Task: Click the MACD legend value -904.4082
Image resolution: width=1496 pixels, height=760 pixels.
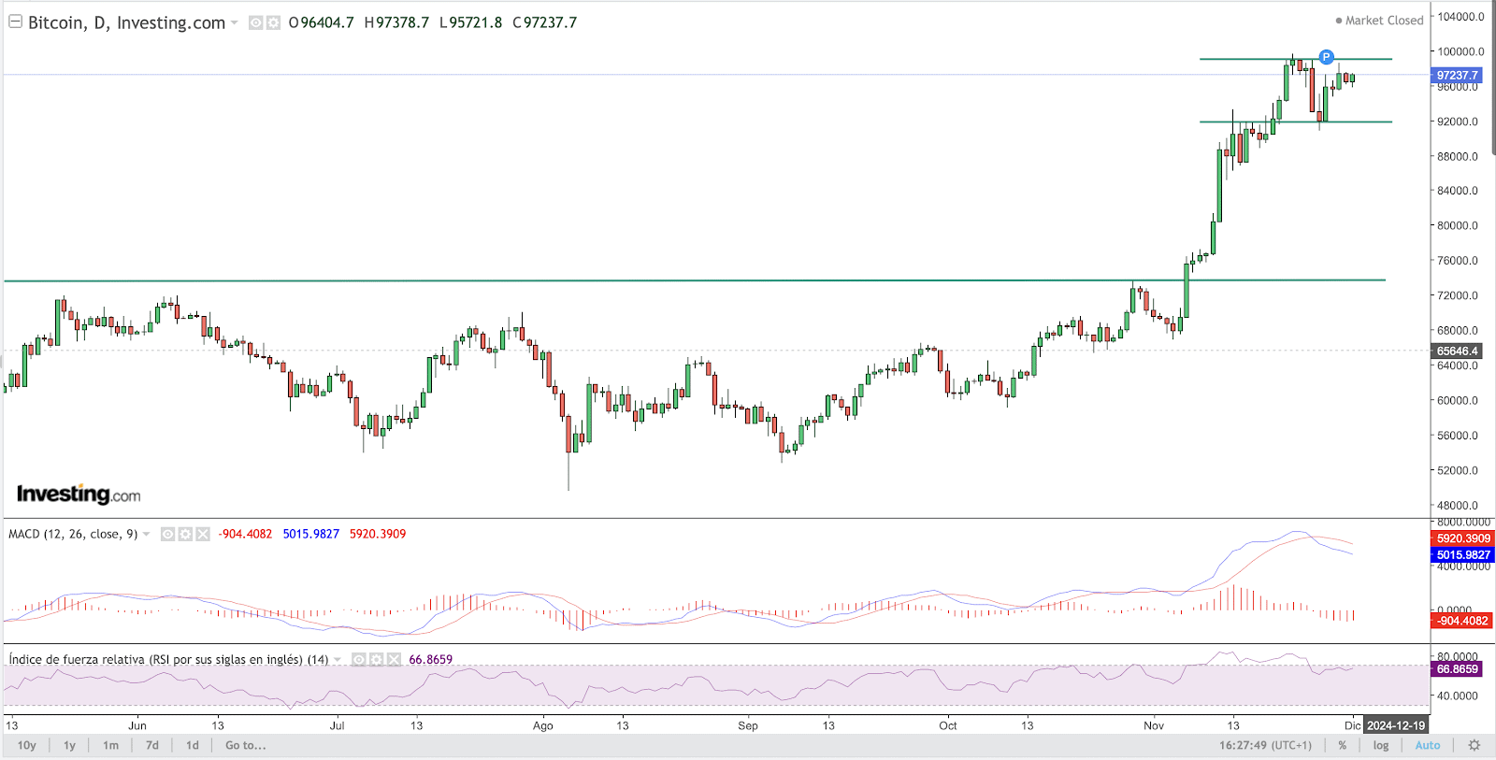Action: click(x=245, y=535)
